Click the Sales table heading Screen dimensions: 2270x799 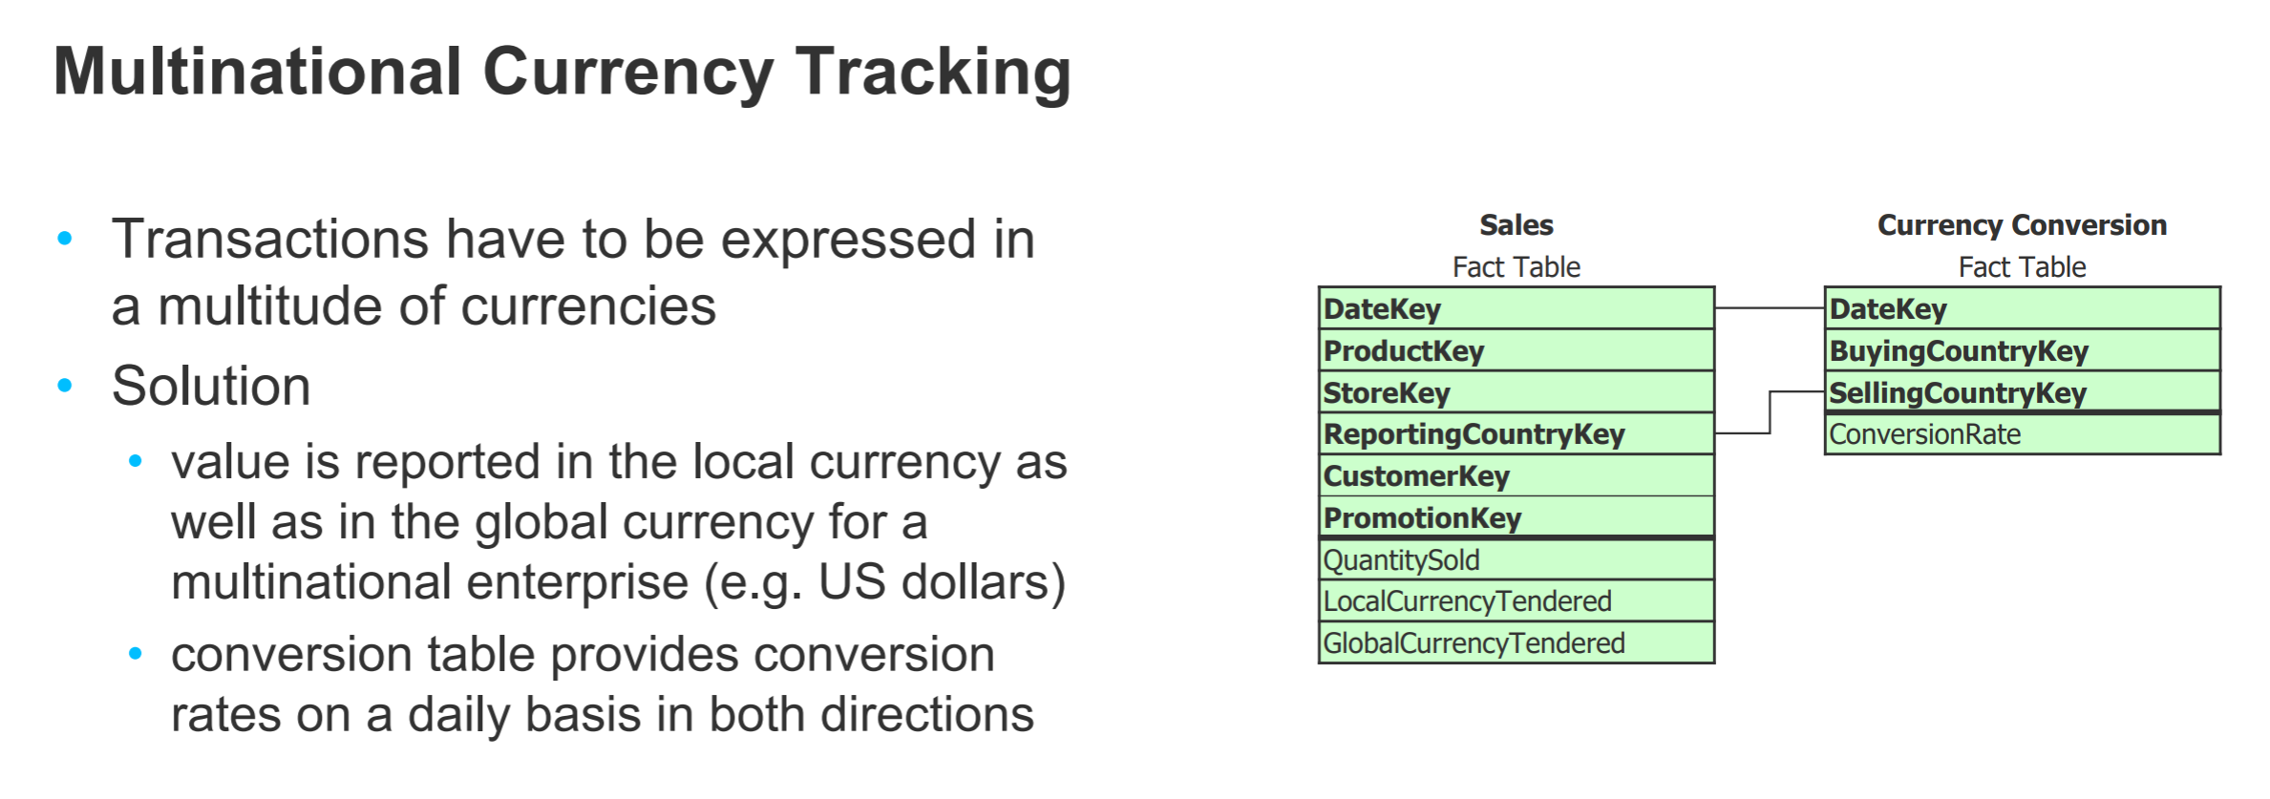tap(1516, 225)
